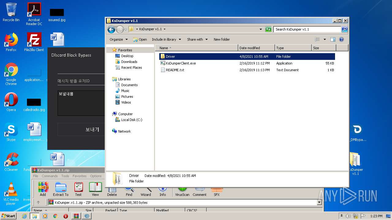Image resolution: width=392 pixels, height=220 pixels.
Task: Open WinRAR Favorites menu
Action: 79,176
